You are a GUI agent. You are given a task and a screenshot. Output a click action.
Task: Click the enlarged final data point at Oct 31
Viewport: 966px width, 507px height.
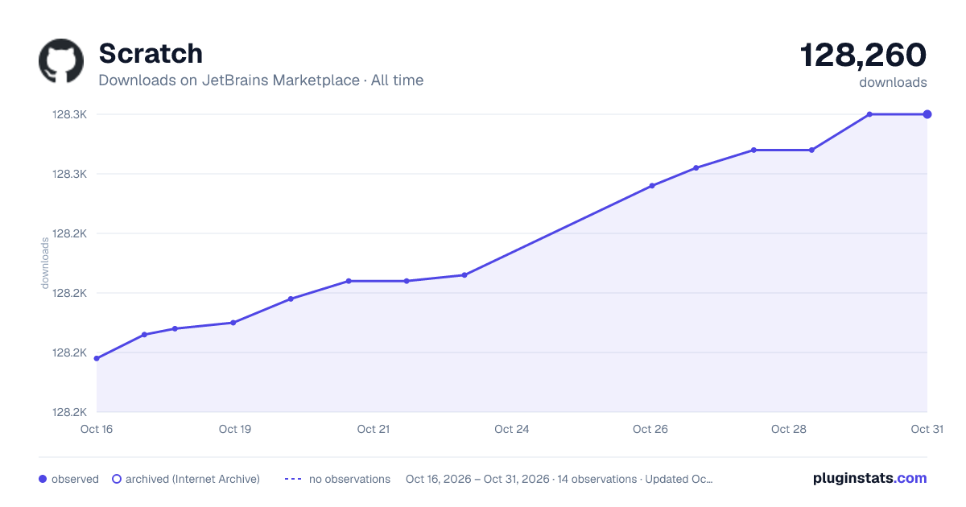coord(927,114)
